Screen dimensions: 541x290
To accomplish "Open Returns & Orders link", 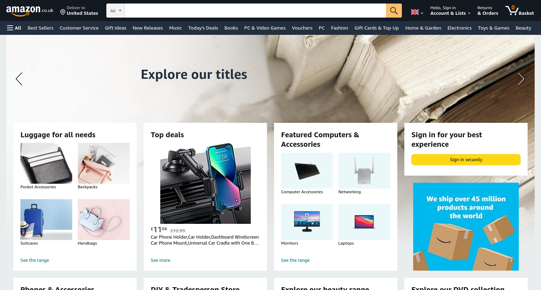I will 488,11.
